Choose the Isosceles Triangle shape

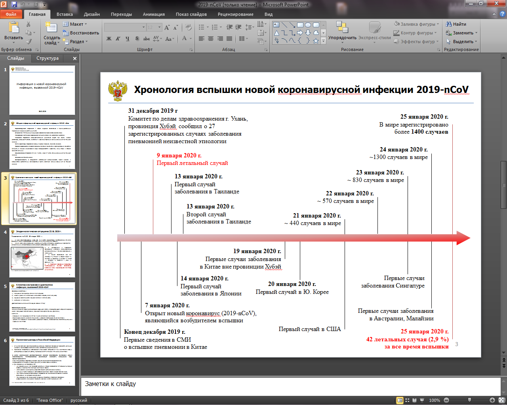[x=276, y=33]
